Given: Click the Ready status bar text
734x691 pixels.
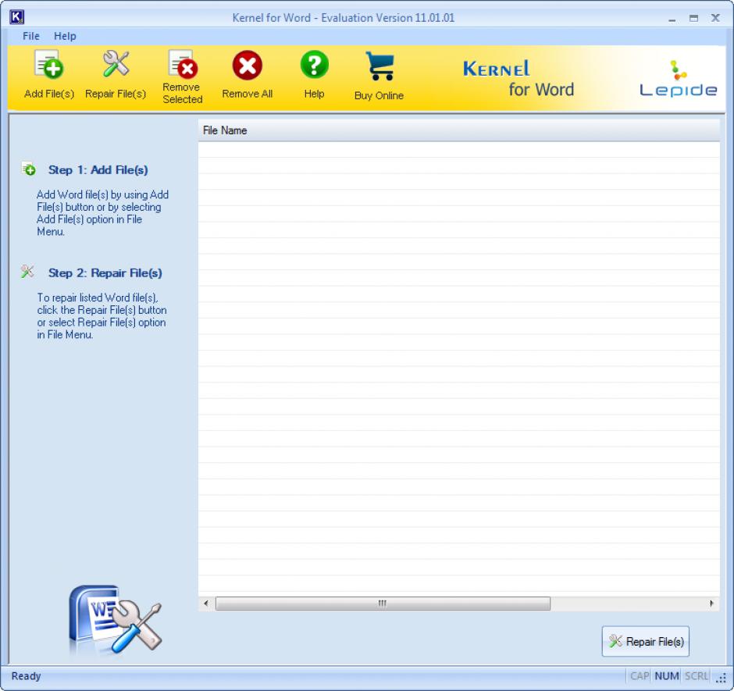Looking at the screenshot, I should tap(27, 676).
